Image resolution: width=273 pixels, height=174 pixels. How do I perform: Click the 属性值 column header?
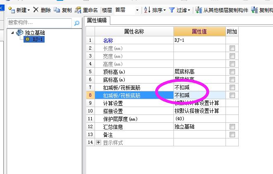(x=199, y=31)
